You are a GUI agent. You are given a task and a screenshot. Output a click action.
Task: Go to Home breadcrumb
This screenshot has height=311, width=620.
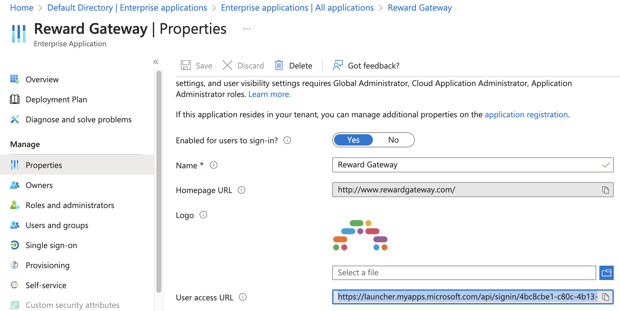pos(22,8)
